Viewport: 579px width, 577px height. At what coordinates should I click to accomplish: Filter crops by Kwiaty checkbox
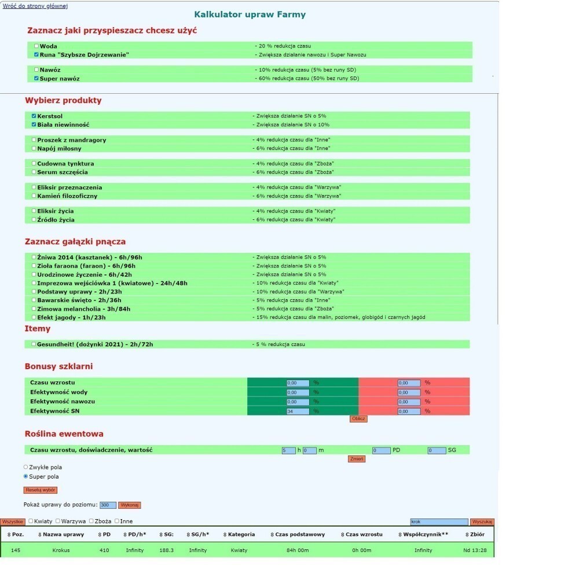point(31,521)
